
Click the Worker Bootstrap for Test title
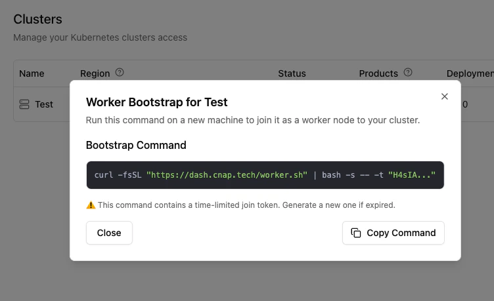coord(156,102)
